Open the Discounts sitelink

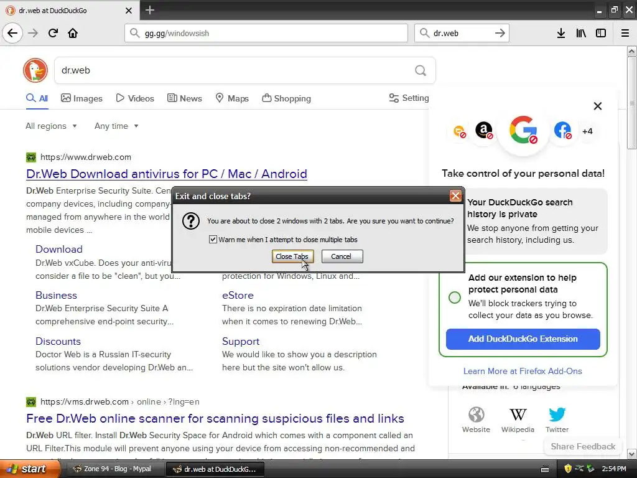[58, 342]
